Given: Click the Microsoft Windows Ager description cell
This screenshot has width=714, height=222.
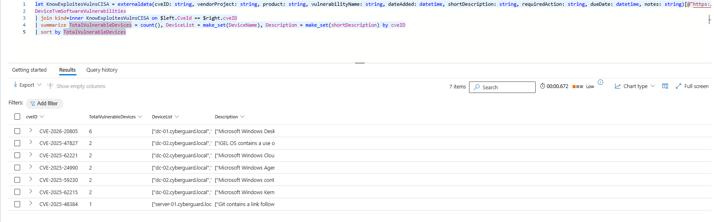Looking at the screenshot, I should coord(245,168).
